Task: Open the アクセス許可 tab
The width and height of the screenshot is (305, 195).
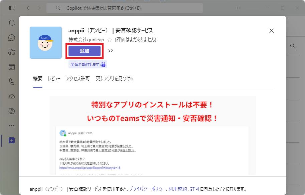Action: 78,79
